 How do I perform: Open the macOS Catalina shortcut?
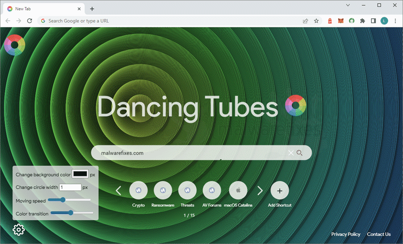(238, 190)
